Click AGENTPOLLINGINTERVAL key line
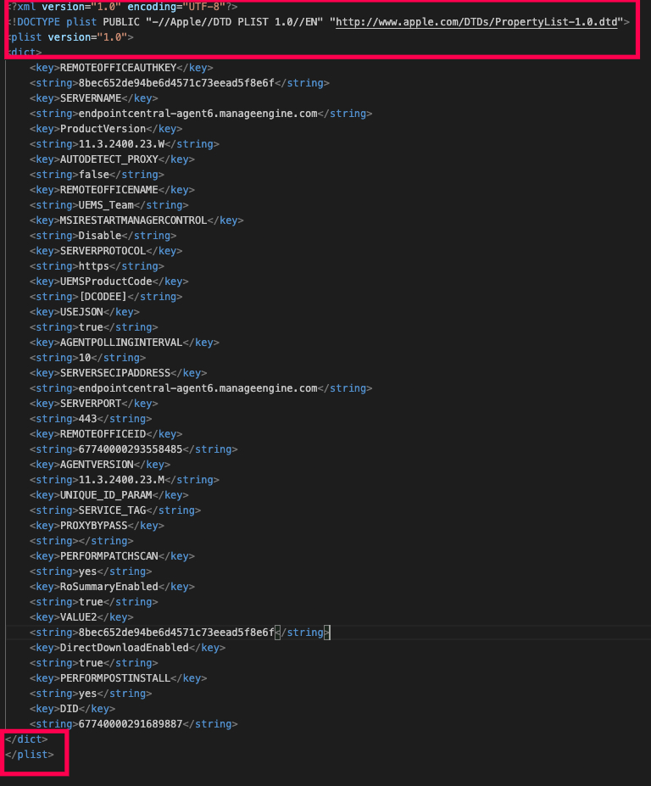The height and width of the screenshot is (786, 651). 125,343
